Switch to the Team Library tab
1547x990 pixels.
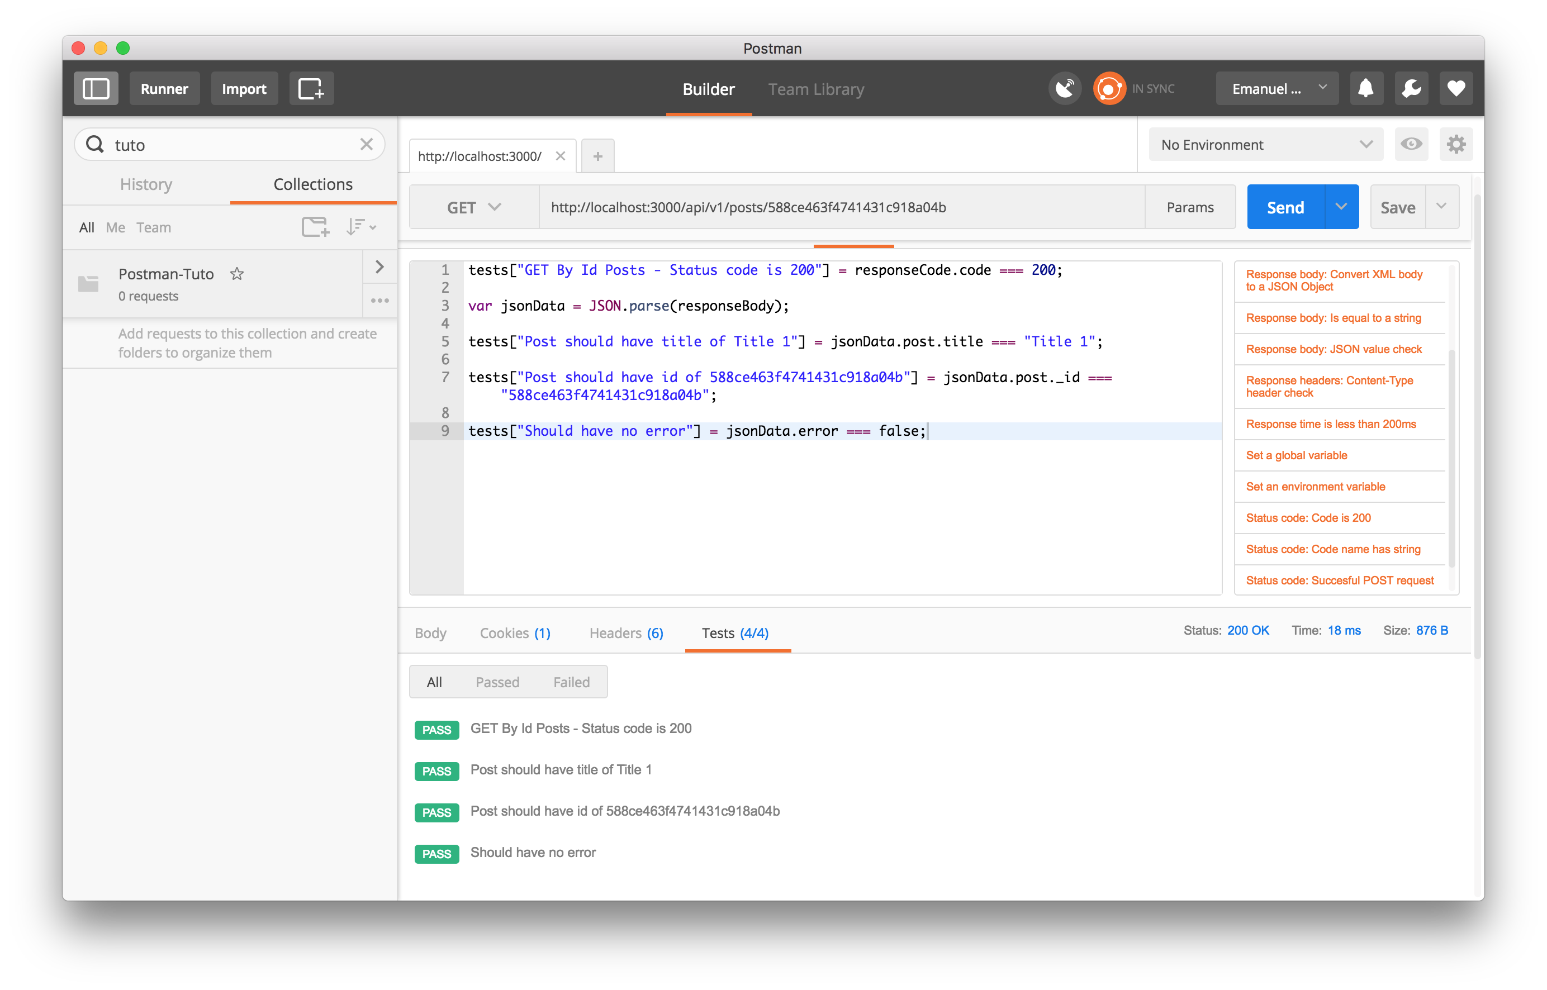[x=816, y=89]
